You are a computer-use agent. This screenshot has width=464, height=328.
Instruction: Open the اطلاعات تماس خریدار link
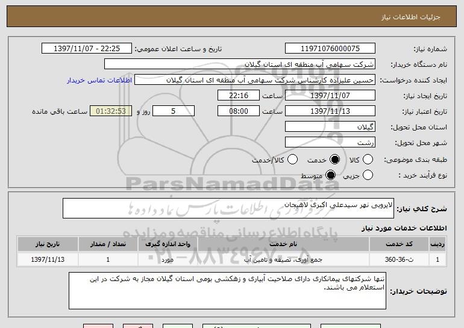[x=99, y=80]
